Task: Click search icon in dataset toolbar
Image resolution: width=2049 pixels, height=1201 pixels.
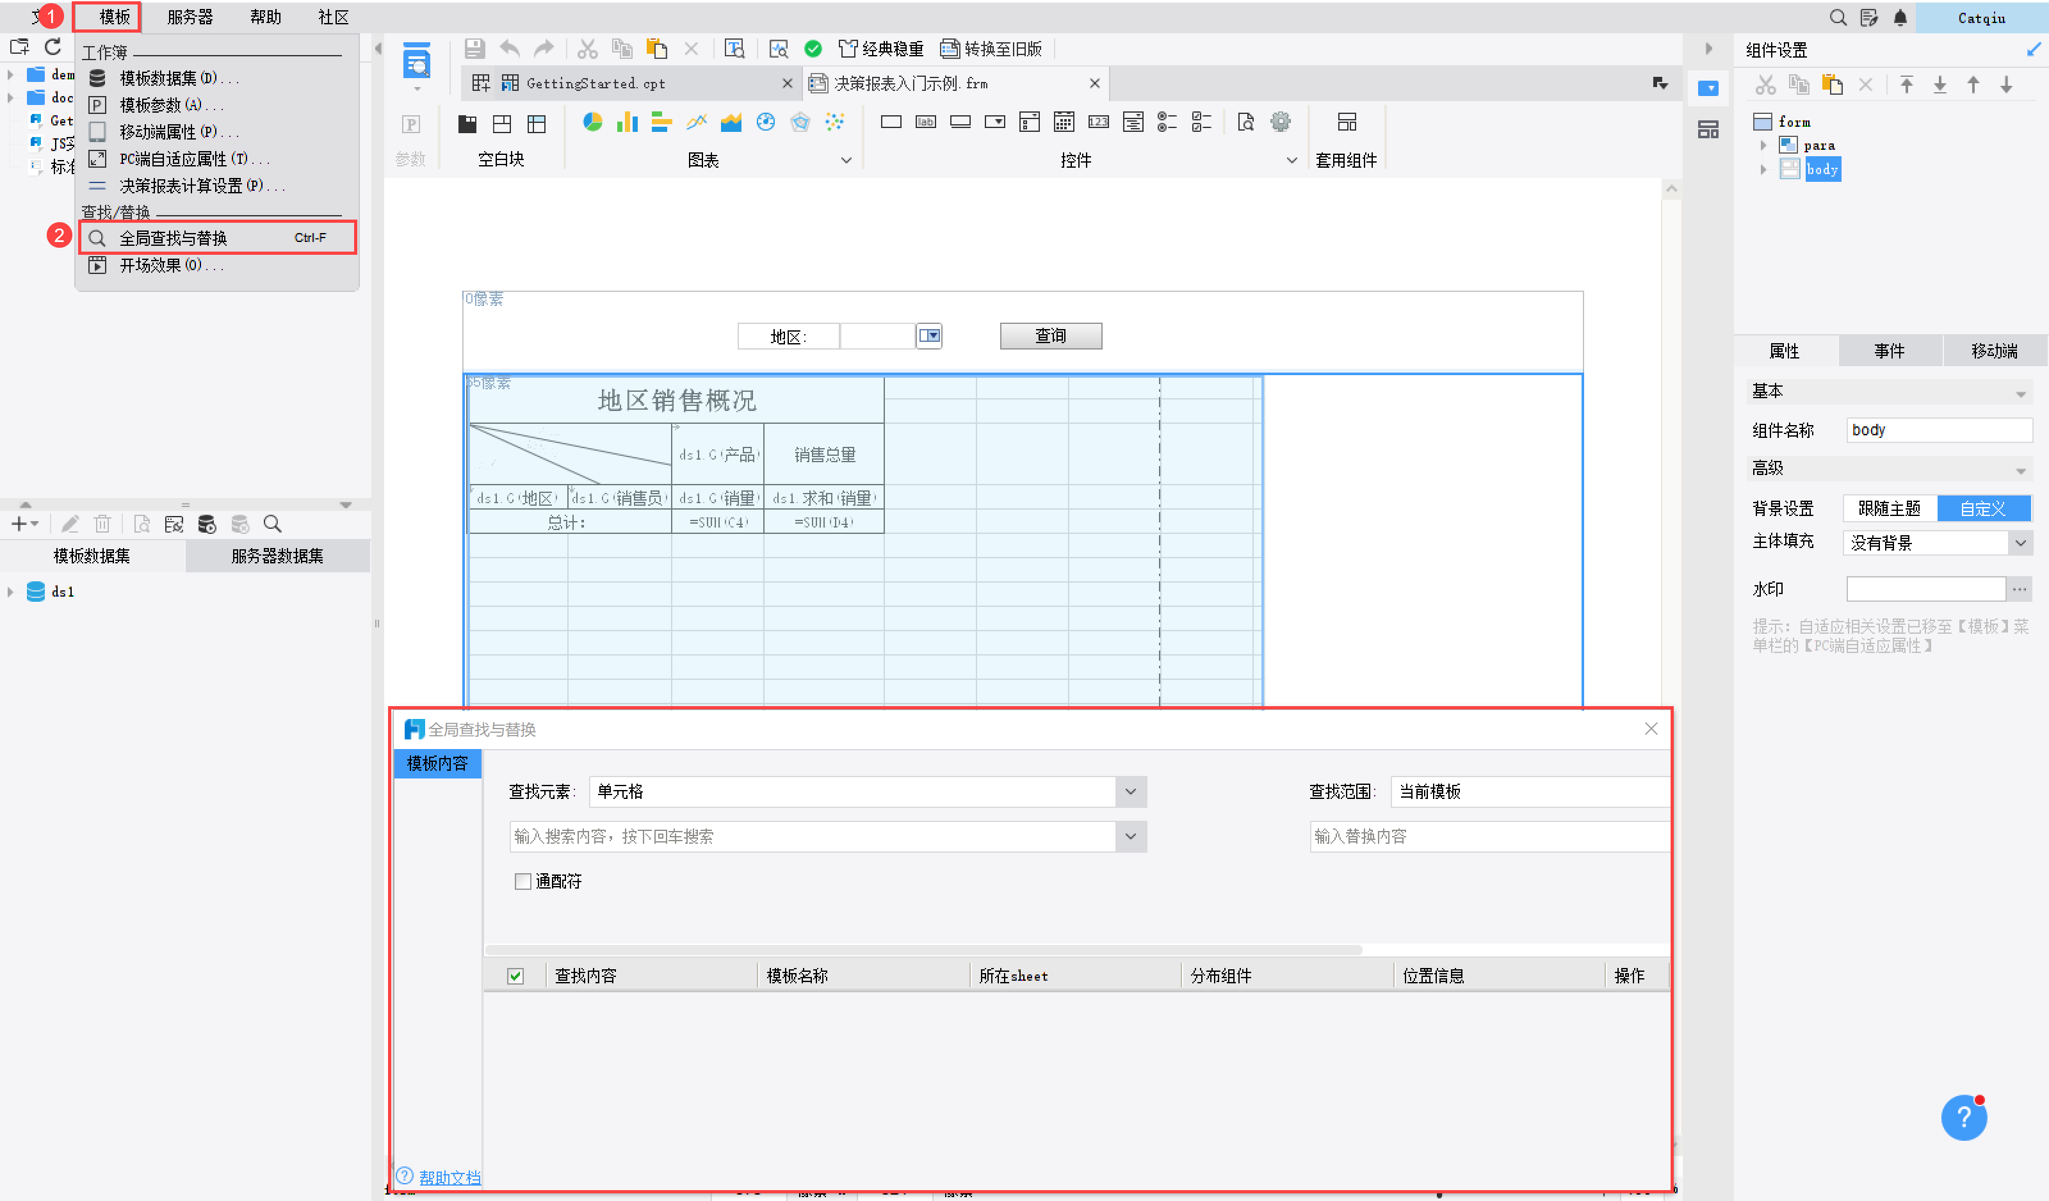Action: [272, 524]
